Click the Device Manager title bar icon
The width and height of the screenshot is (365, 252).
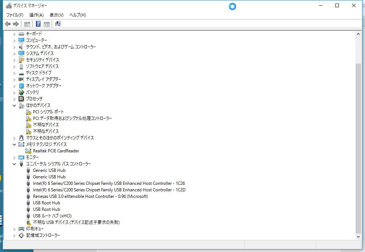click(x=9, y=5)
